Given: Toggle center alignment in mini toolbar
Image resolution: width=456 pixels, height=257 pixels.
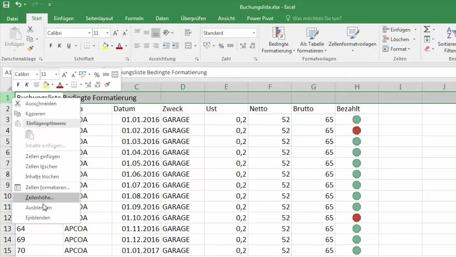Looking at the screenshot, I should [x=36, y=85].
